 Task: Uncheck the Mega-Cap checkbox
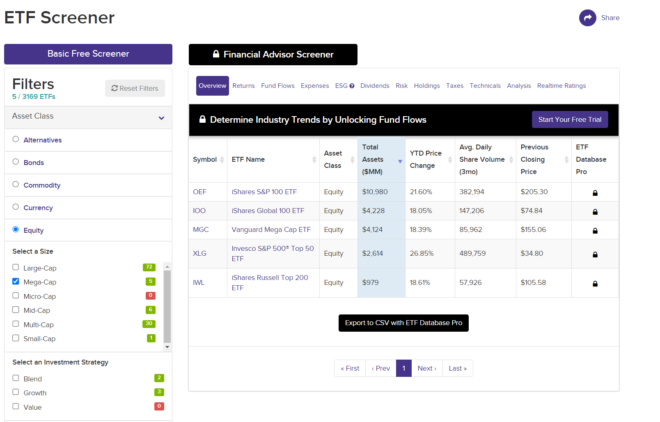16,281
